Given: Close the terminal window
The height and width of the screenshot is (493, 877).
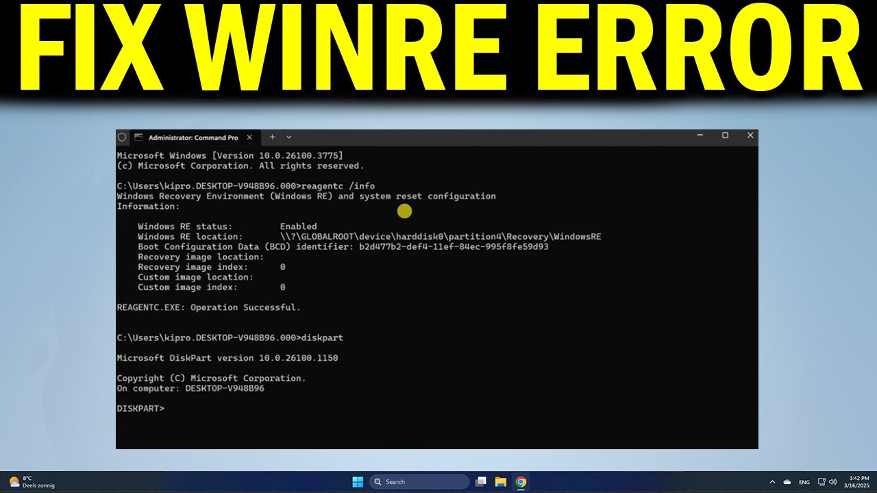Looking at the screenshot, I should (x=750, y=136).
